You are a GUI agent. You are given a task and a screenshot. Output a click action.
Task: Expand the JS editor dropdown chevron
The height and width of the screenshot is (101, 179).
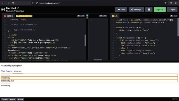(x=176, y=16)
